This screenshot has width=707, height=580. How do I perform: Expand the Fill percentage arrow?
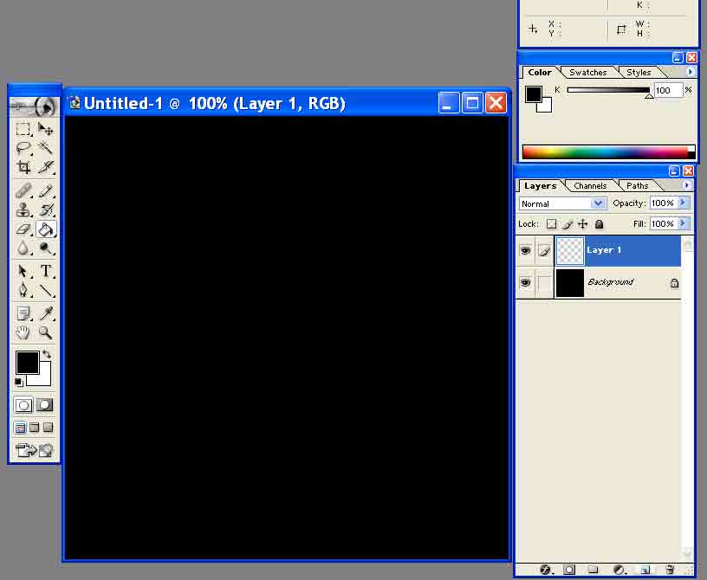[x=684, y=223]
